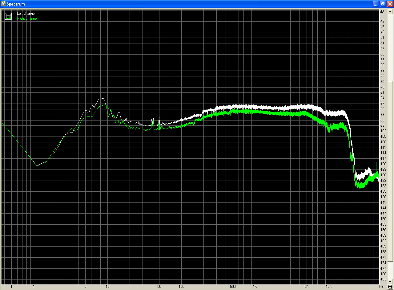The height and width of the screenshot is (290, 394).
Task: Minimize the Spectrum window
Action: (x=376, y=4)
